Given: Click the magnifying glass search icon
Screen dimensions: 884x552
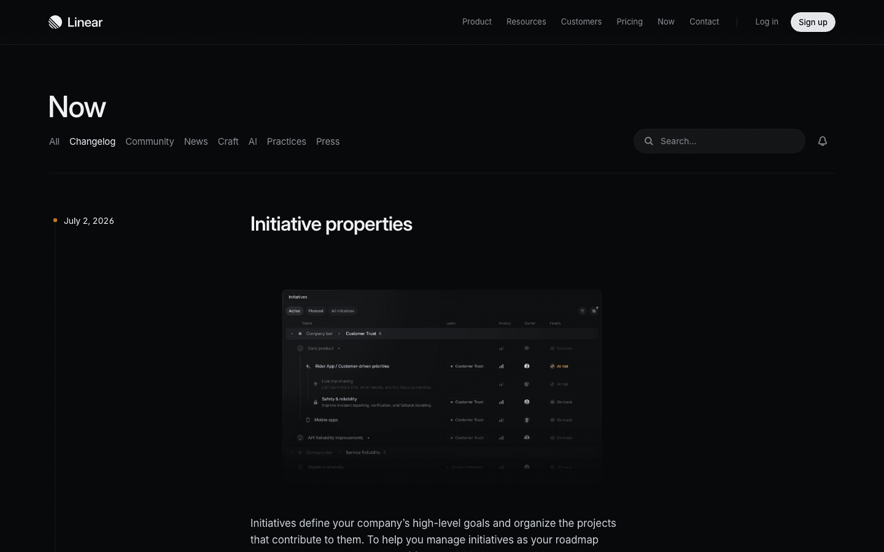Looking at the screenshot, I should coord(649,141).
